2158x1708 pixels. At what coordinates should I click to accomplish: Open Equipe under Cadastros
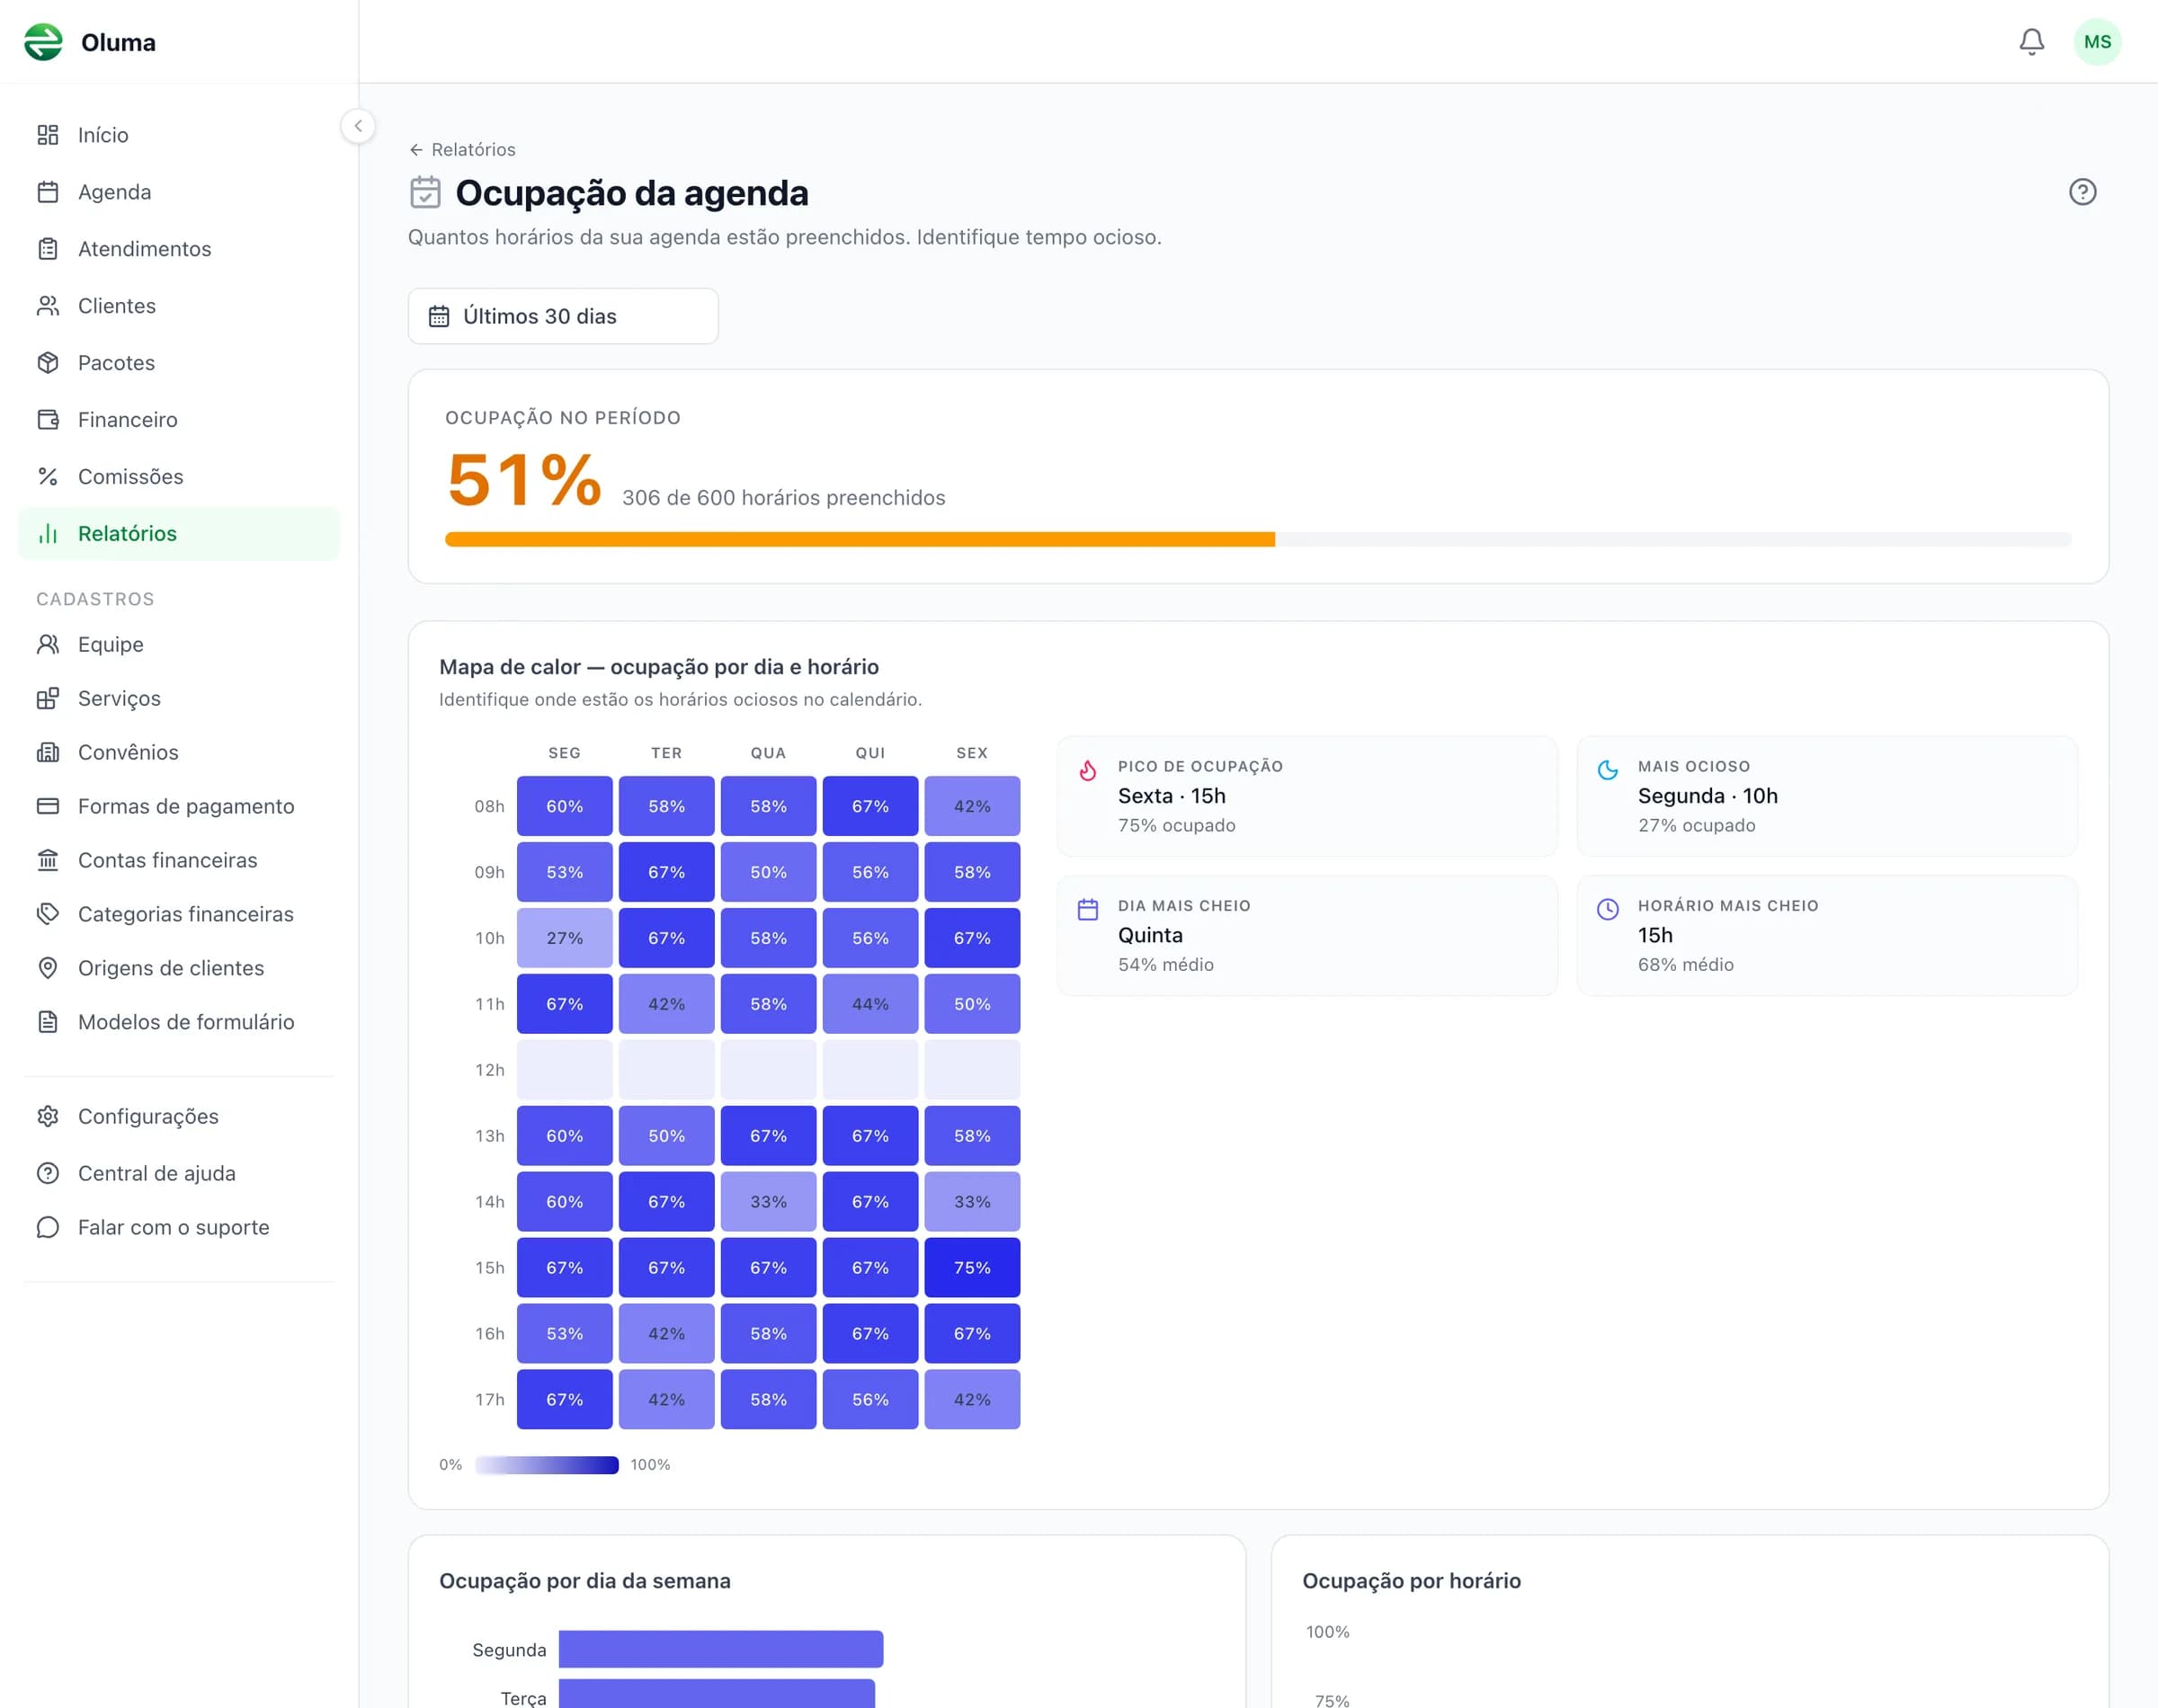179,645
